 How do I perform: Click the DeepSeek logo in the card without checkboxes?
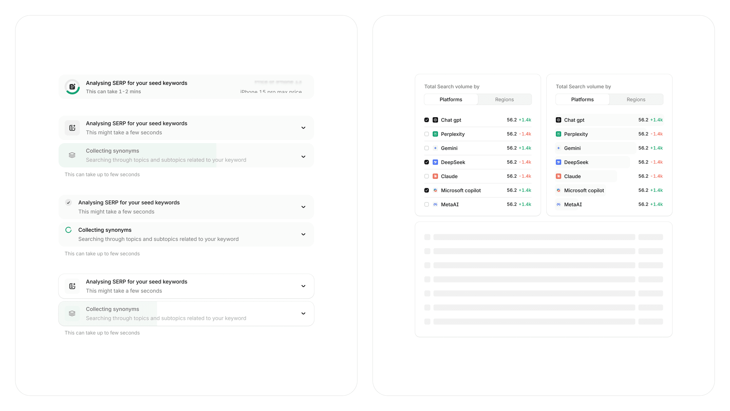559,162
